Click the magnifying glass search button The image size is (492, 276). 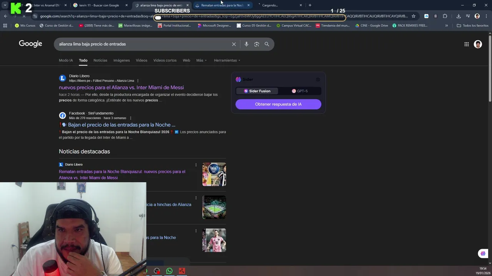pyautogui.click(x=267, y=44)
